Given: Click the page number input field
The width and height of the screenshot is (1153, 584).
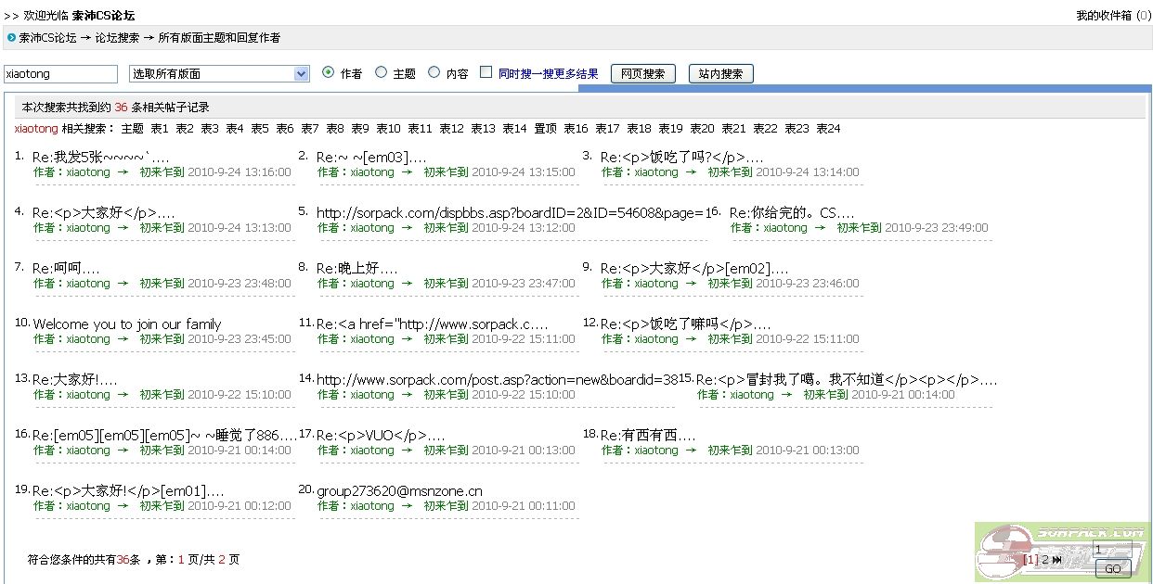Looking at the screenshot, I should tap(1111, 550).
